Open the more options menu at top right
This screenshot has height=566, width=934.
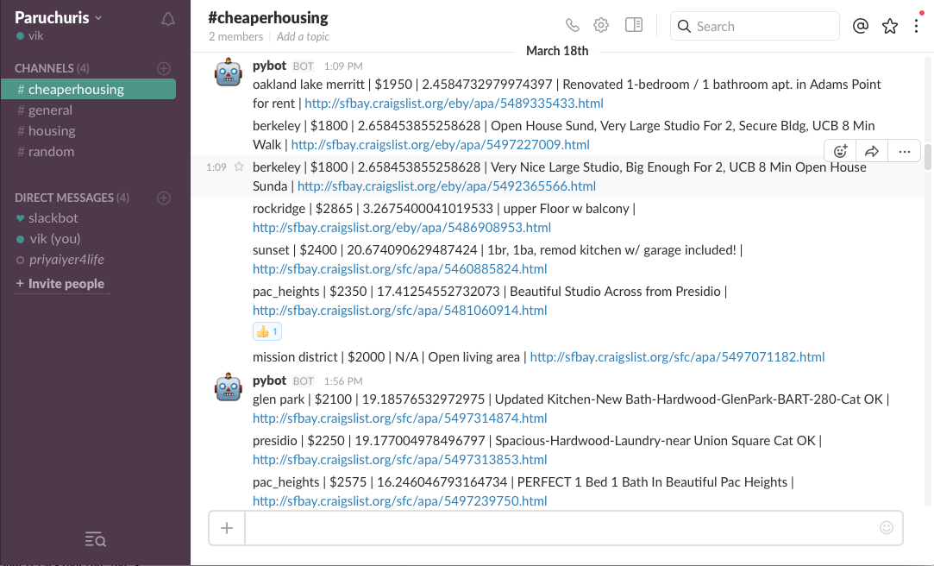pos(916,26)
